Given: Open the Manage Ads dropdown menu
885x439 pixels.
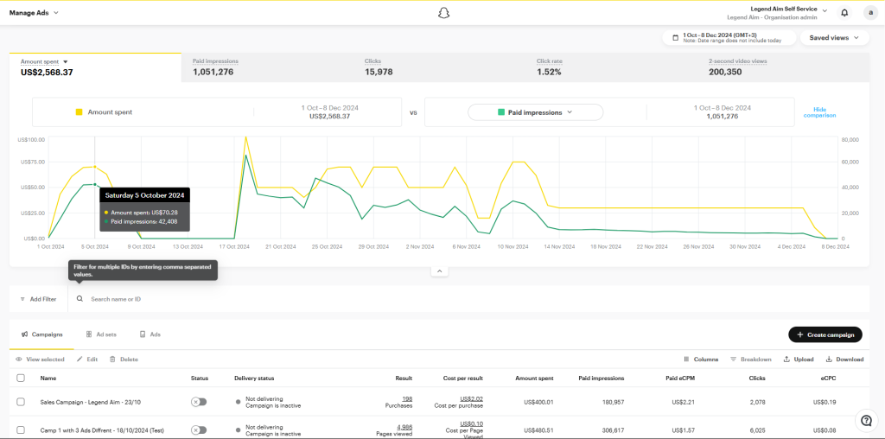Looking at the screenshot, I should [x=41, y=13].
